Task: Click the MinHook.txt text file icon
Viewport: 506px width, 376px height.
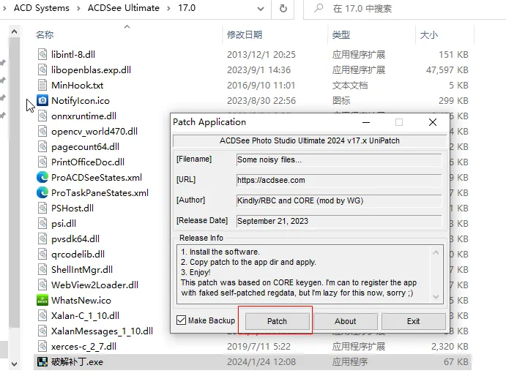Action: tap(42, 85)
